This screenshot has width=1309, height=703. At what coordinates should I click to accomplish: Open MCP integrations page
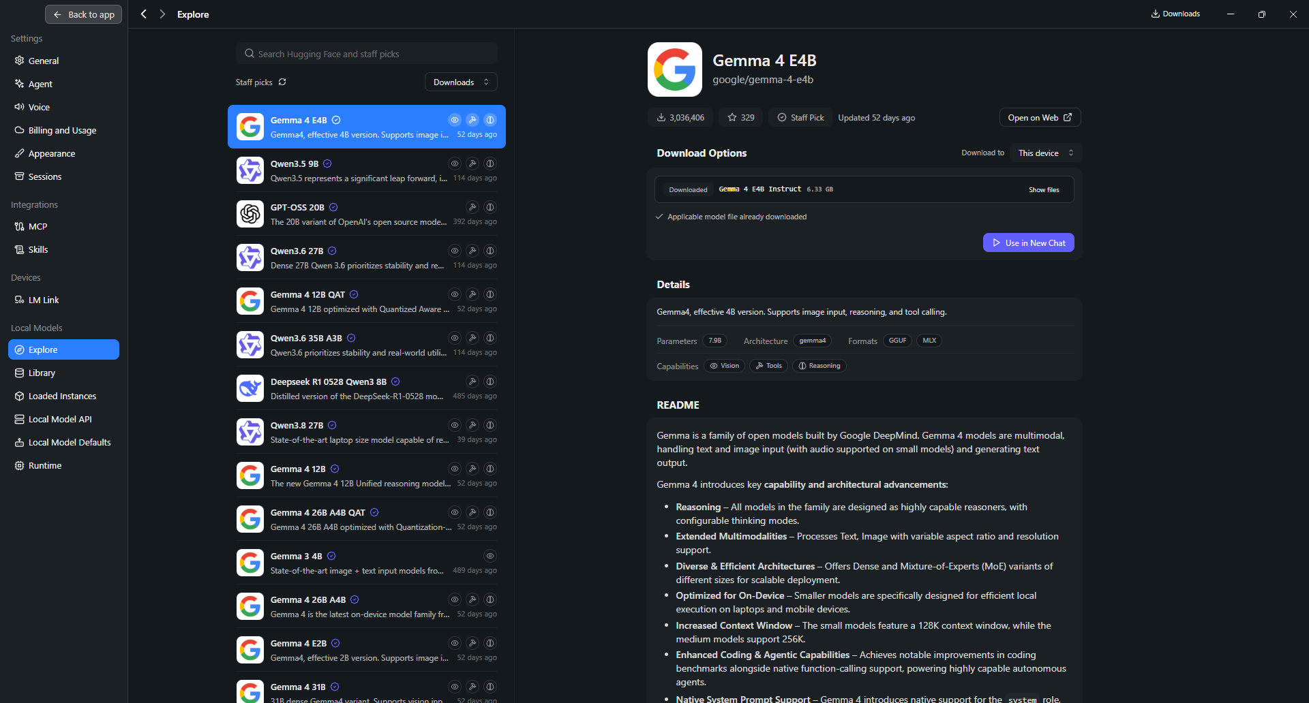[63, 226]
